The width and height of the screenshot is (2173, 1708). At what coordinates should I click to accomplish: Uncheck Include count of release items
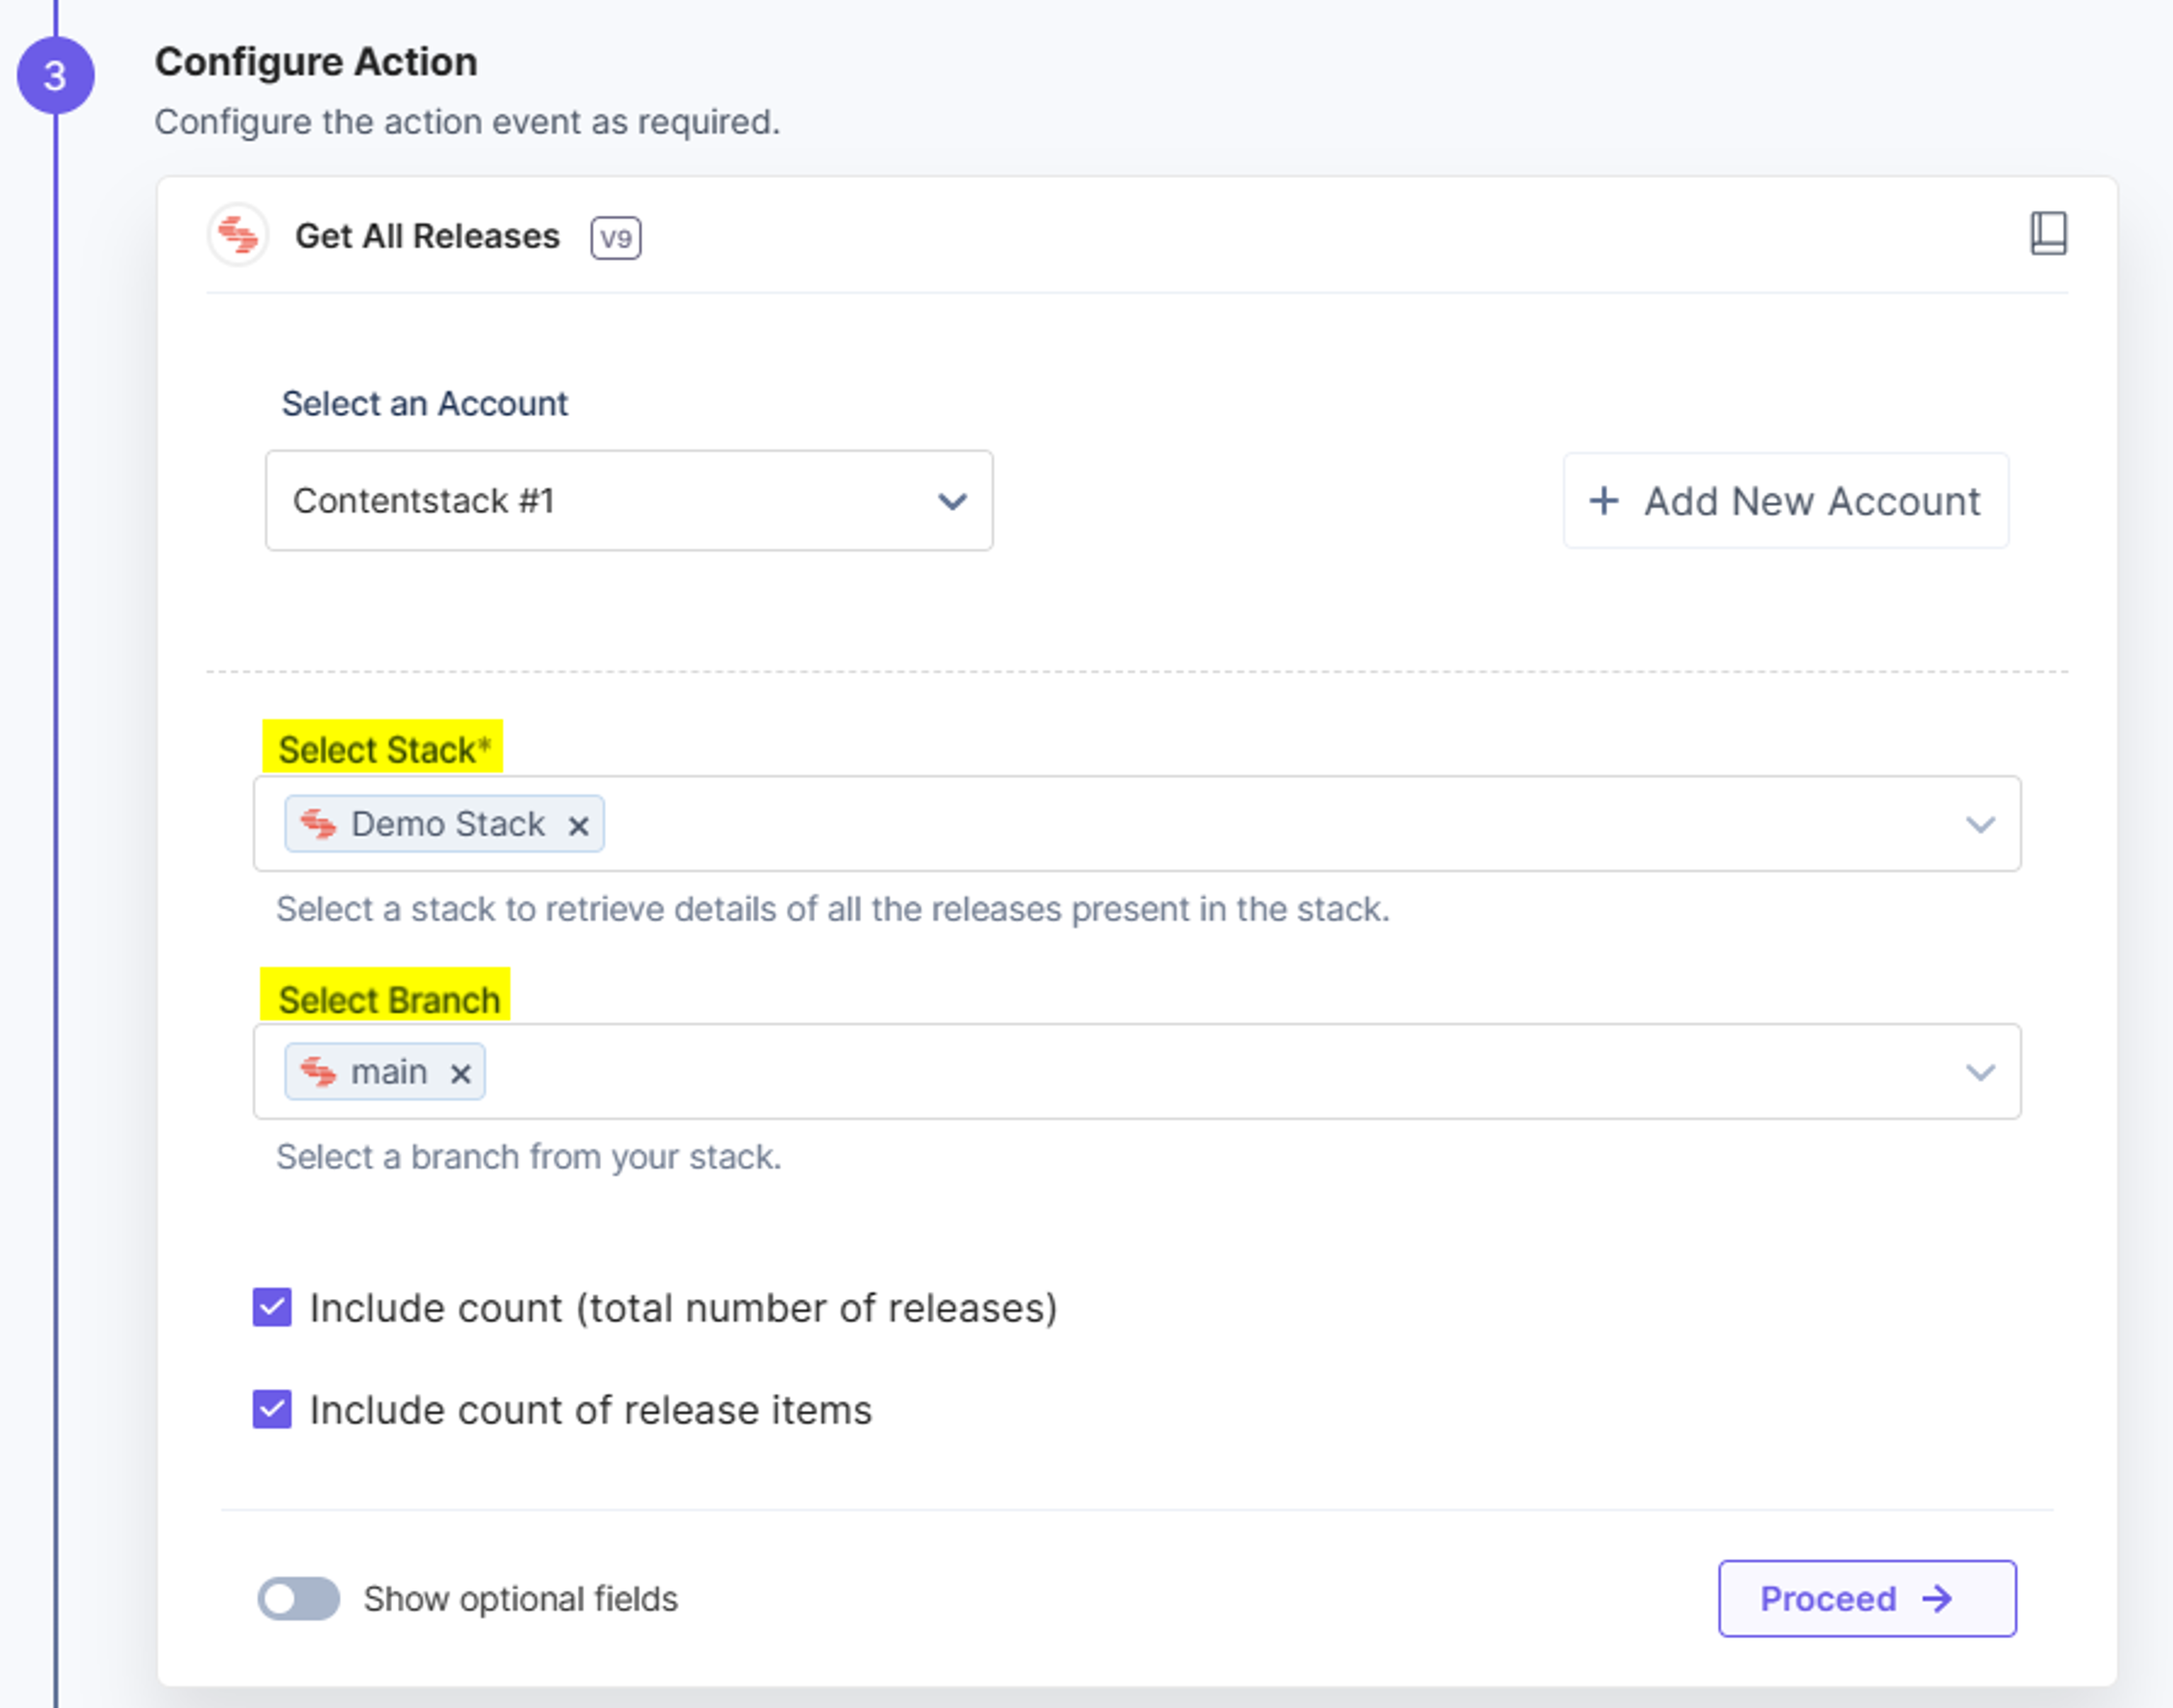point(272,1409)
